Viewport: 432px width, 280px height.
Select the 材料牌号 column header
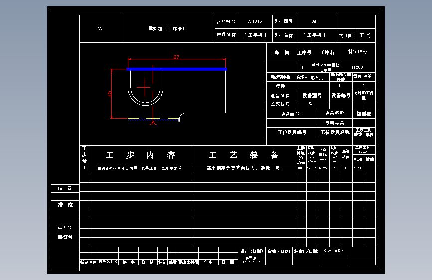tap(358, 52)
